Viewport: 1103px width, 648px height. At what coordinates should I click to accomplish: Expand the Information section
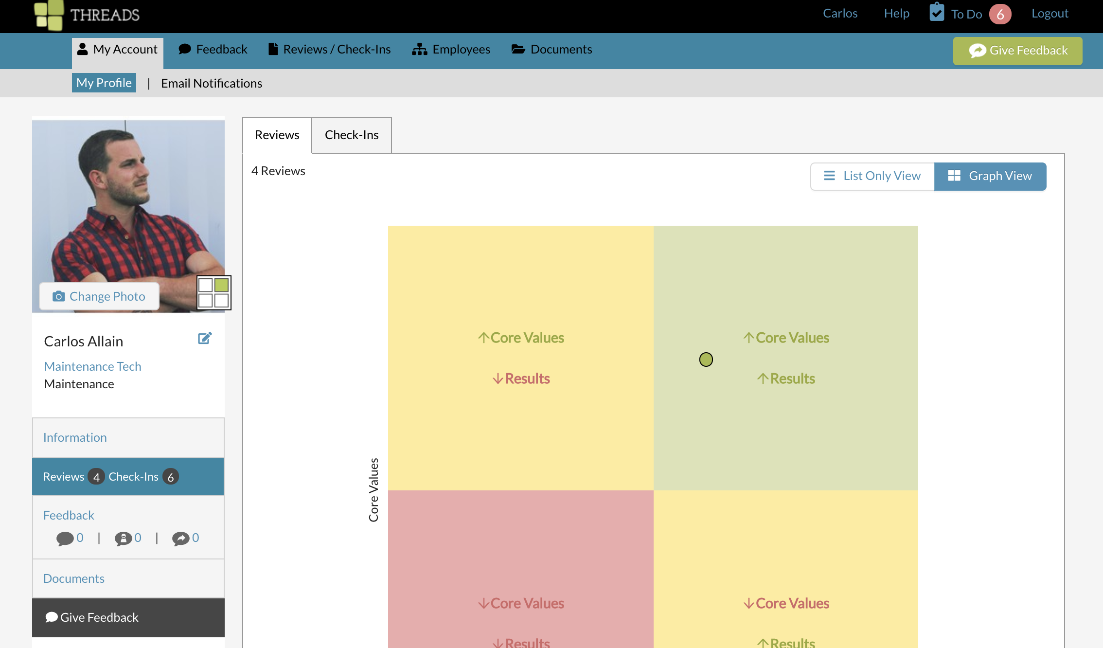75,437
